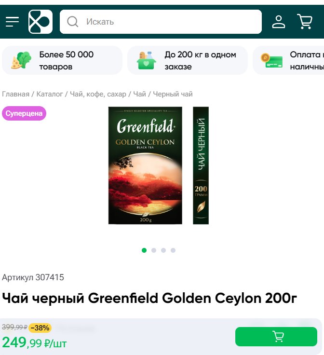Click the magnifier search icon
This screenshot has width=324, height=355.
pos(73,22)
